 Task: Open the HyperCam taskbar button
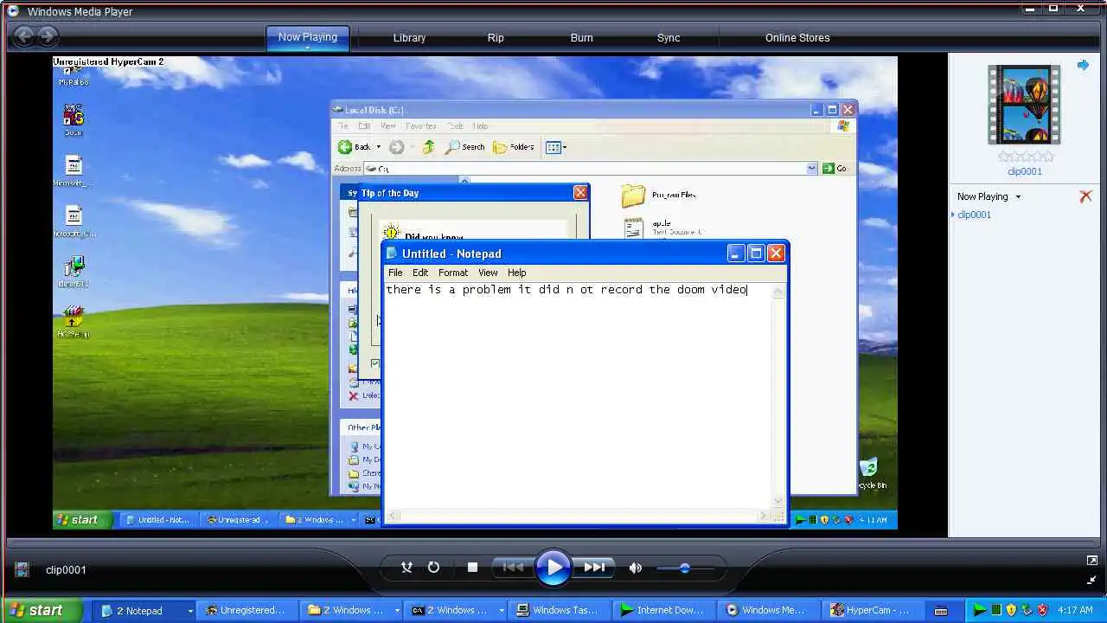[x=872, y=610]
